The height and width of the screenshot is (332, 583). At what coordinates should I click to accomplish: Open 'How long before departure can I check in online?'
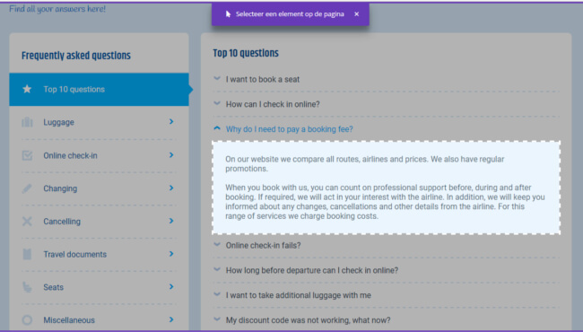[312, 270]
